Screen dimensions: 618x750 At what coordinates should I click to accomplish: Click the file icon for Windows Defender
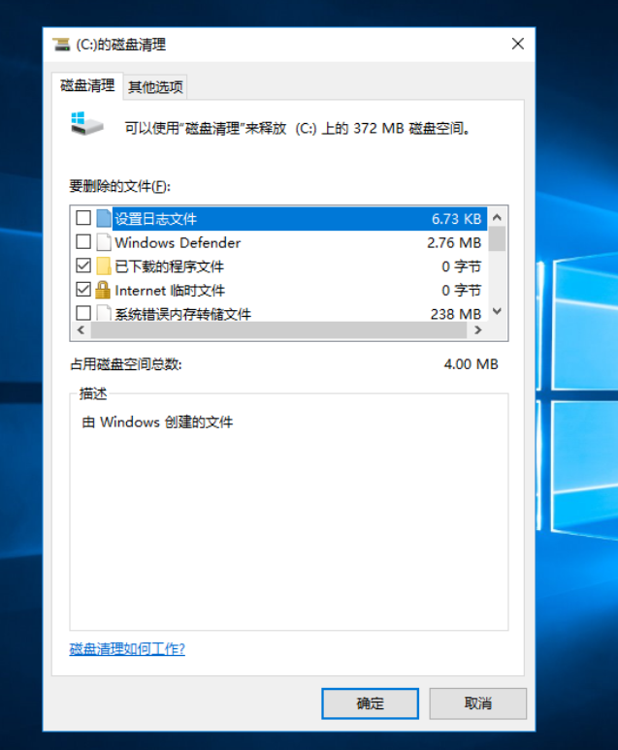(x=104, y=242)
